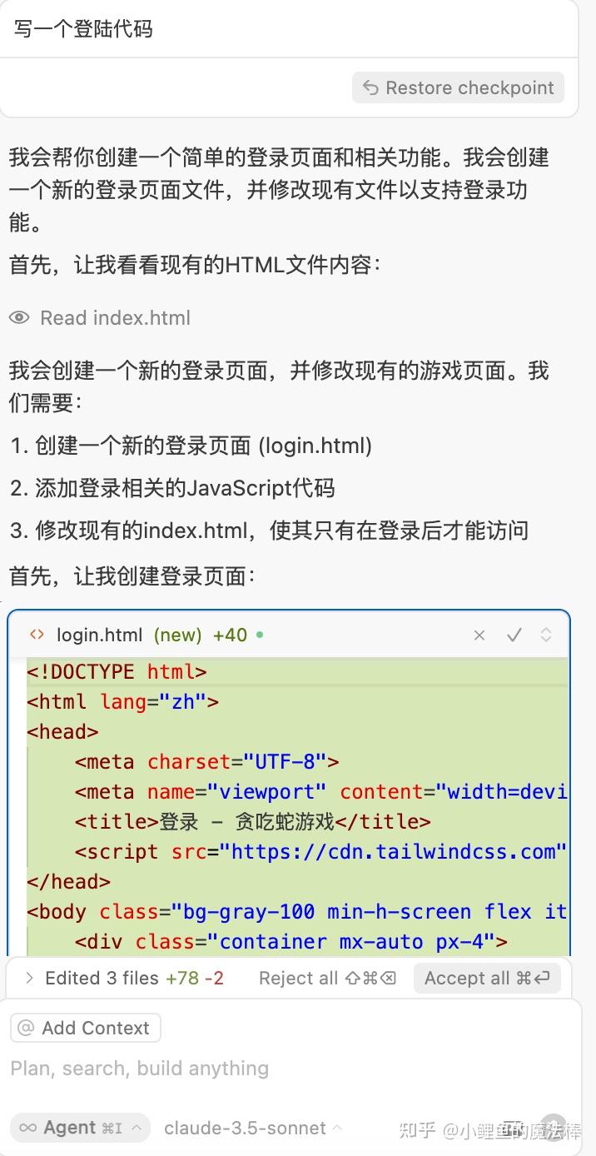Open the Agent mode dropdown

coord(81,1128)
